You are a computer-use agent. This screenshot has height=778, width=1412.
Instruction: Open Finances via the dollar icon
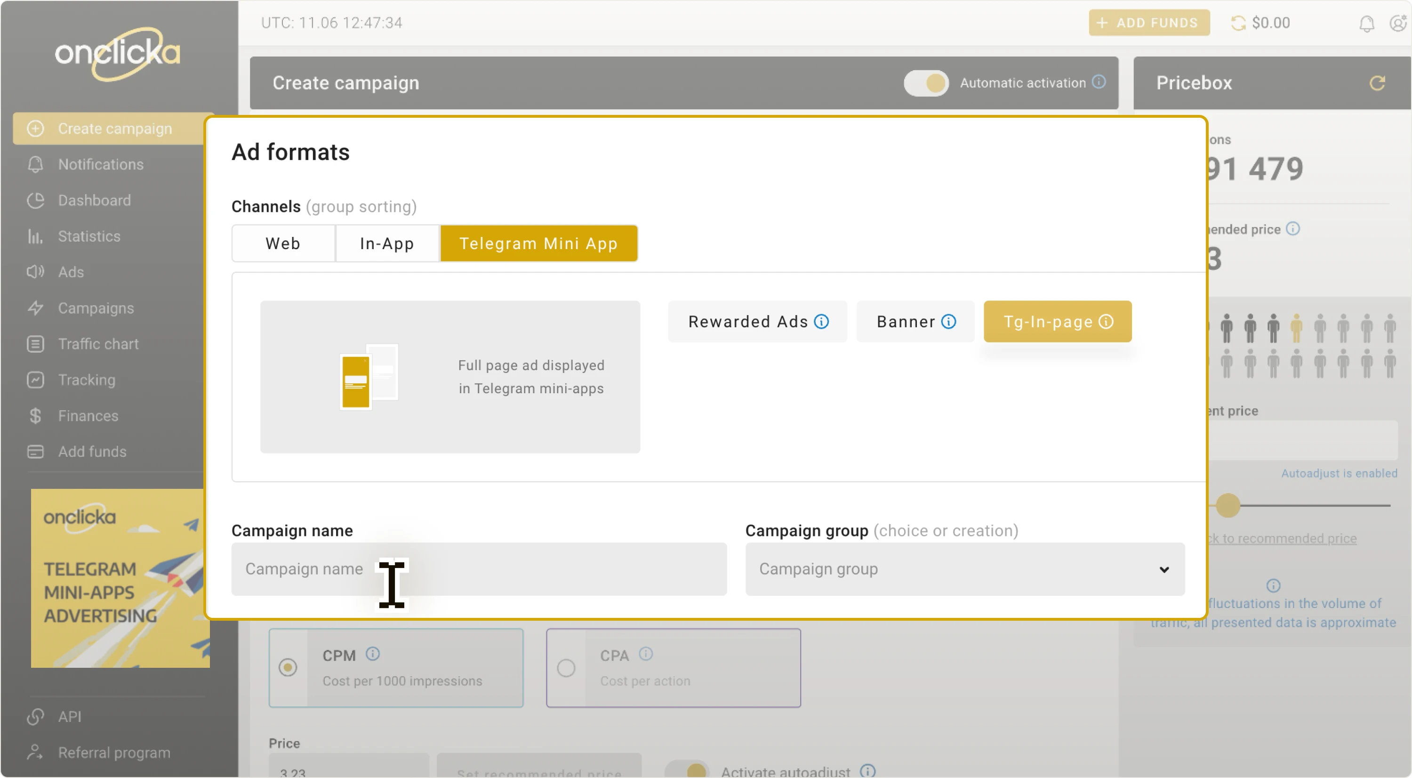coord(35,415)
